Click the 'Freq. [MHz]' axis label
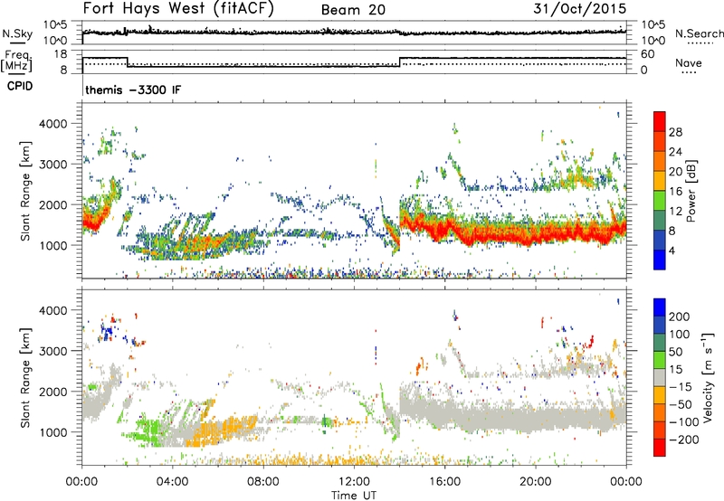 [17, 61]
